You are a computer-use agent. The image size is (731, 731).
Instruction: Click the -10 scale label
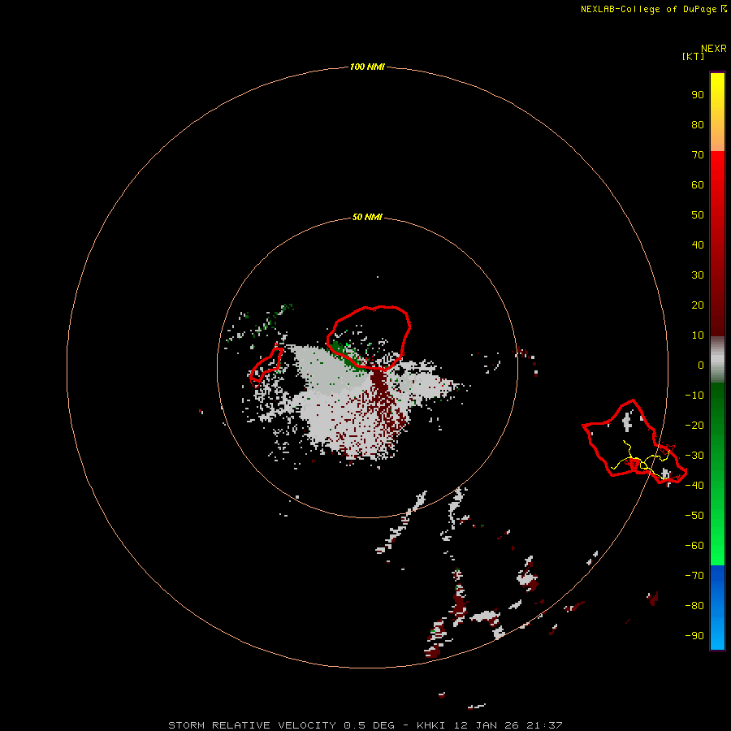694,396
